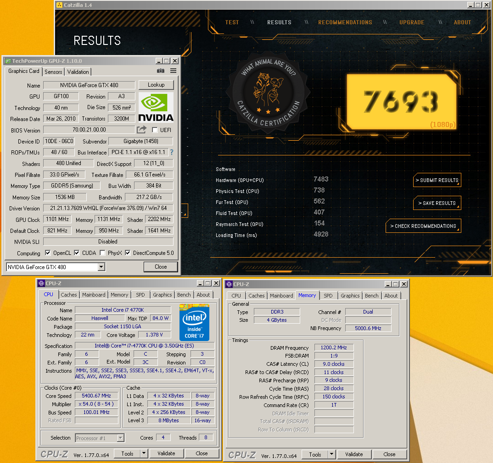Viewport: 493px width, 463px height.
Task: Switch to the Sensors tab in GPU-Z
Action: (x=53, y=72)
